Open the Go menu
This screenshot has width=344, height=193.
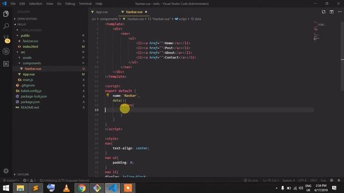59,4
